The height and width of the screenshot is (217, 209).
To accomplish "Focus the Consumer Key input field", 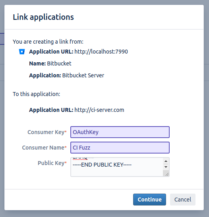I will pos(120,132).
